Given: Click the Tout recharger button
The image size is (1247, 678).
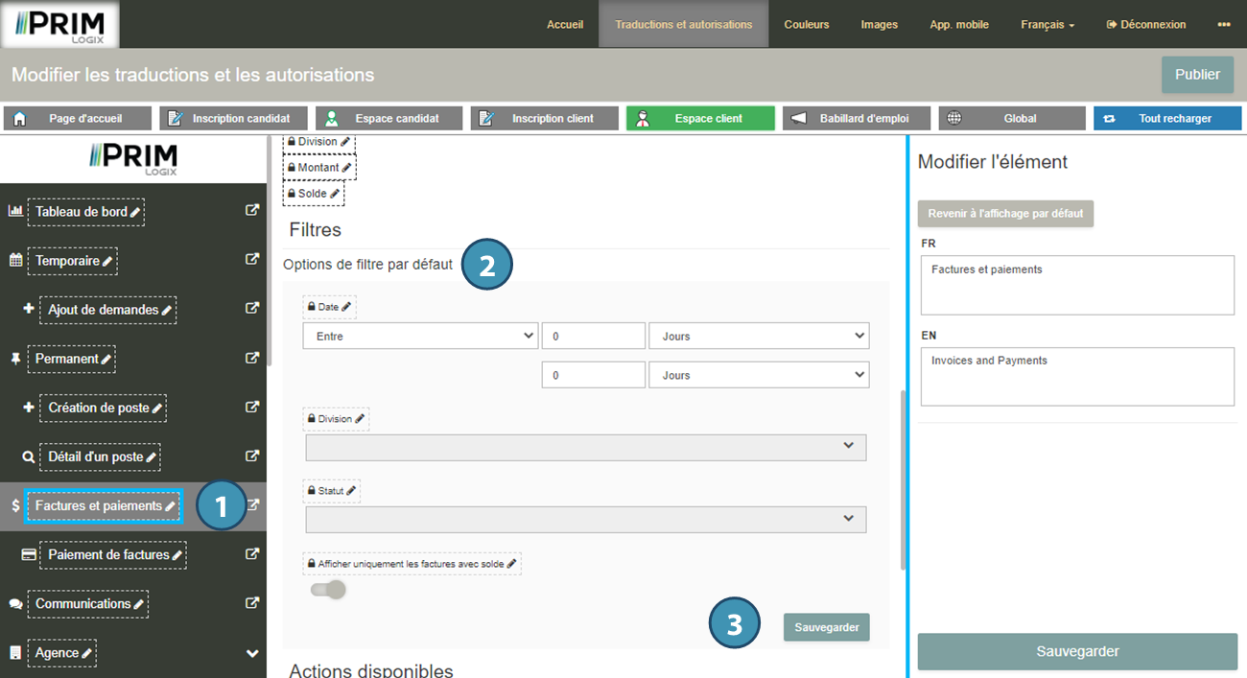Looking at the screenshot, I should tap(1166, 118).
